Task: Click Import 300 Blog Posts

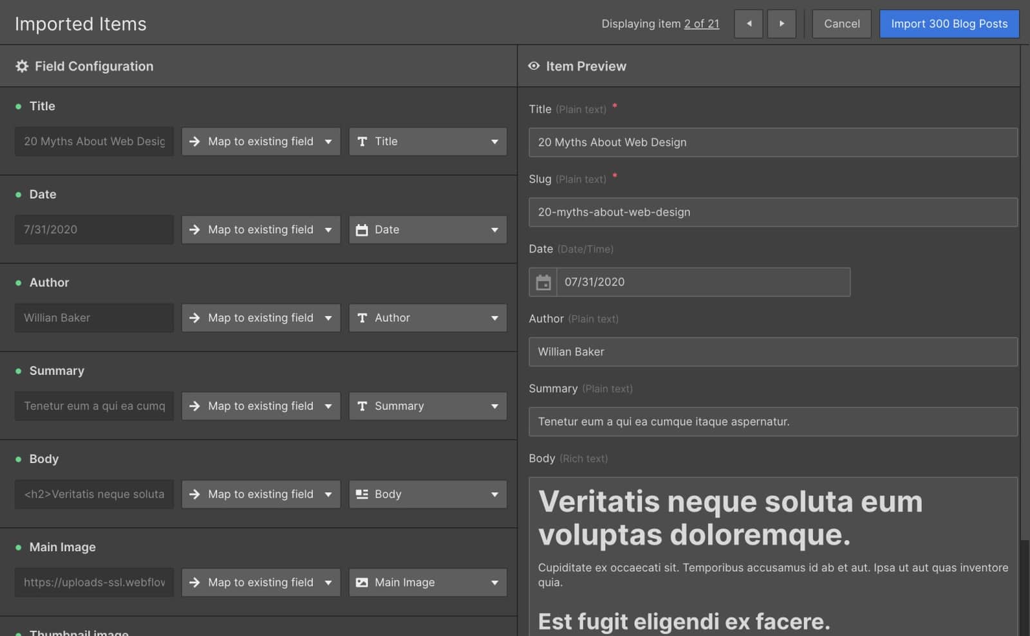Action: (948, 24)
